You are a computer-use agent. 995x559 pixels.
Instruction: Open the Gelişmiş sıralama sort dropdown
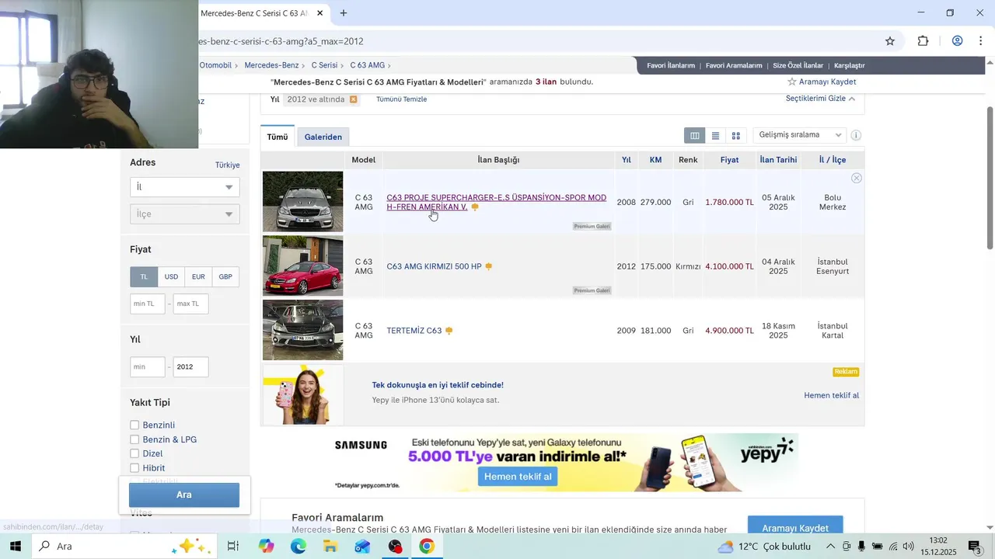pyautogui.click(x=799, y=135)
